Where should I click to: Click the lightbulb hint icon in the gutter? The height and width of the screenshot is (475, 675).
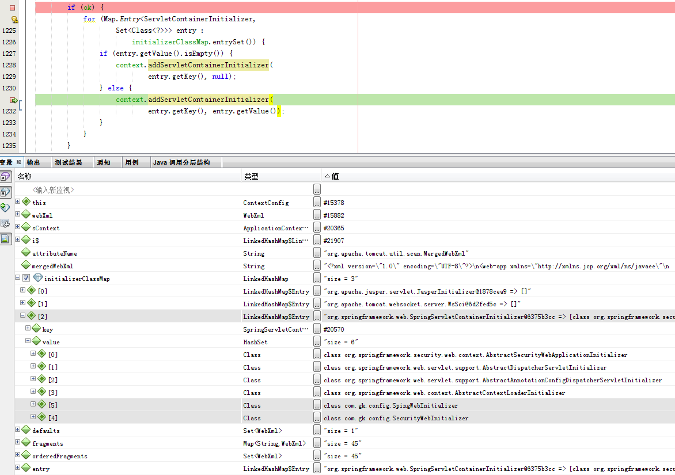14,20
